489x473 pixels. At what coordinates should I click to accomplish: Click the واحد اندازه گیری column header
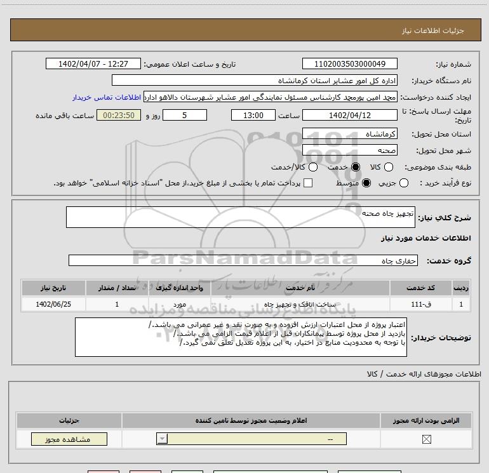[x=179, y=288]
